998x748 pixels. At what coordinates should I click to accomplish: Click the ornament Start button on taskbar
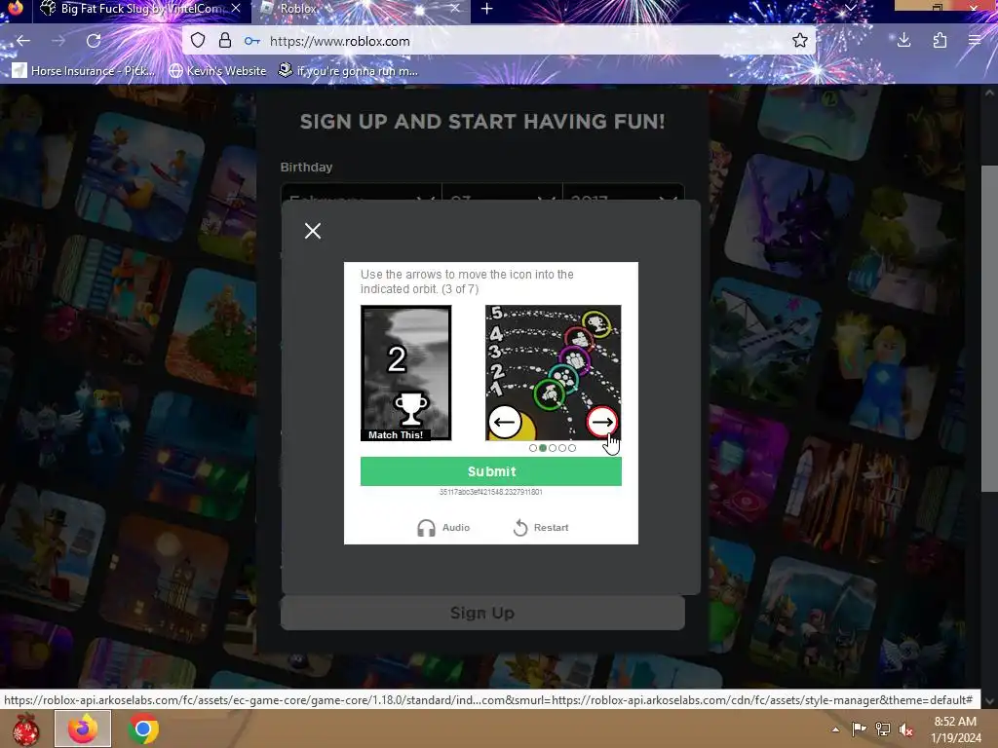click(25, 729)
